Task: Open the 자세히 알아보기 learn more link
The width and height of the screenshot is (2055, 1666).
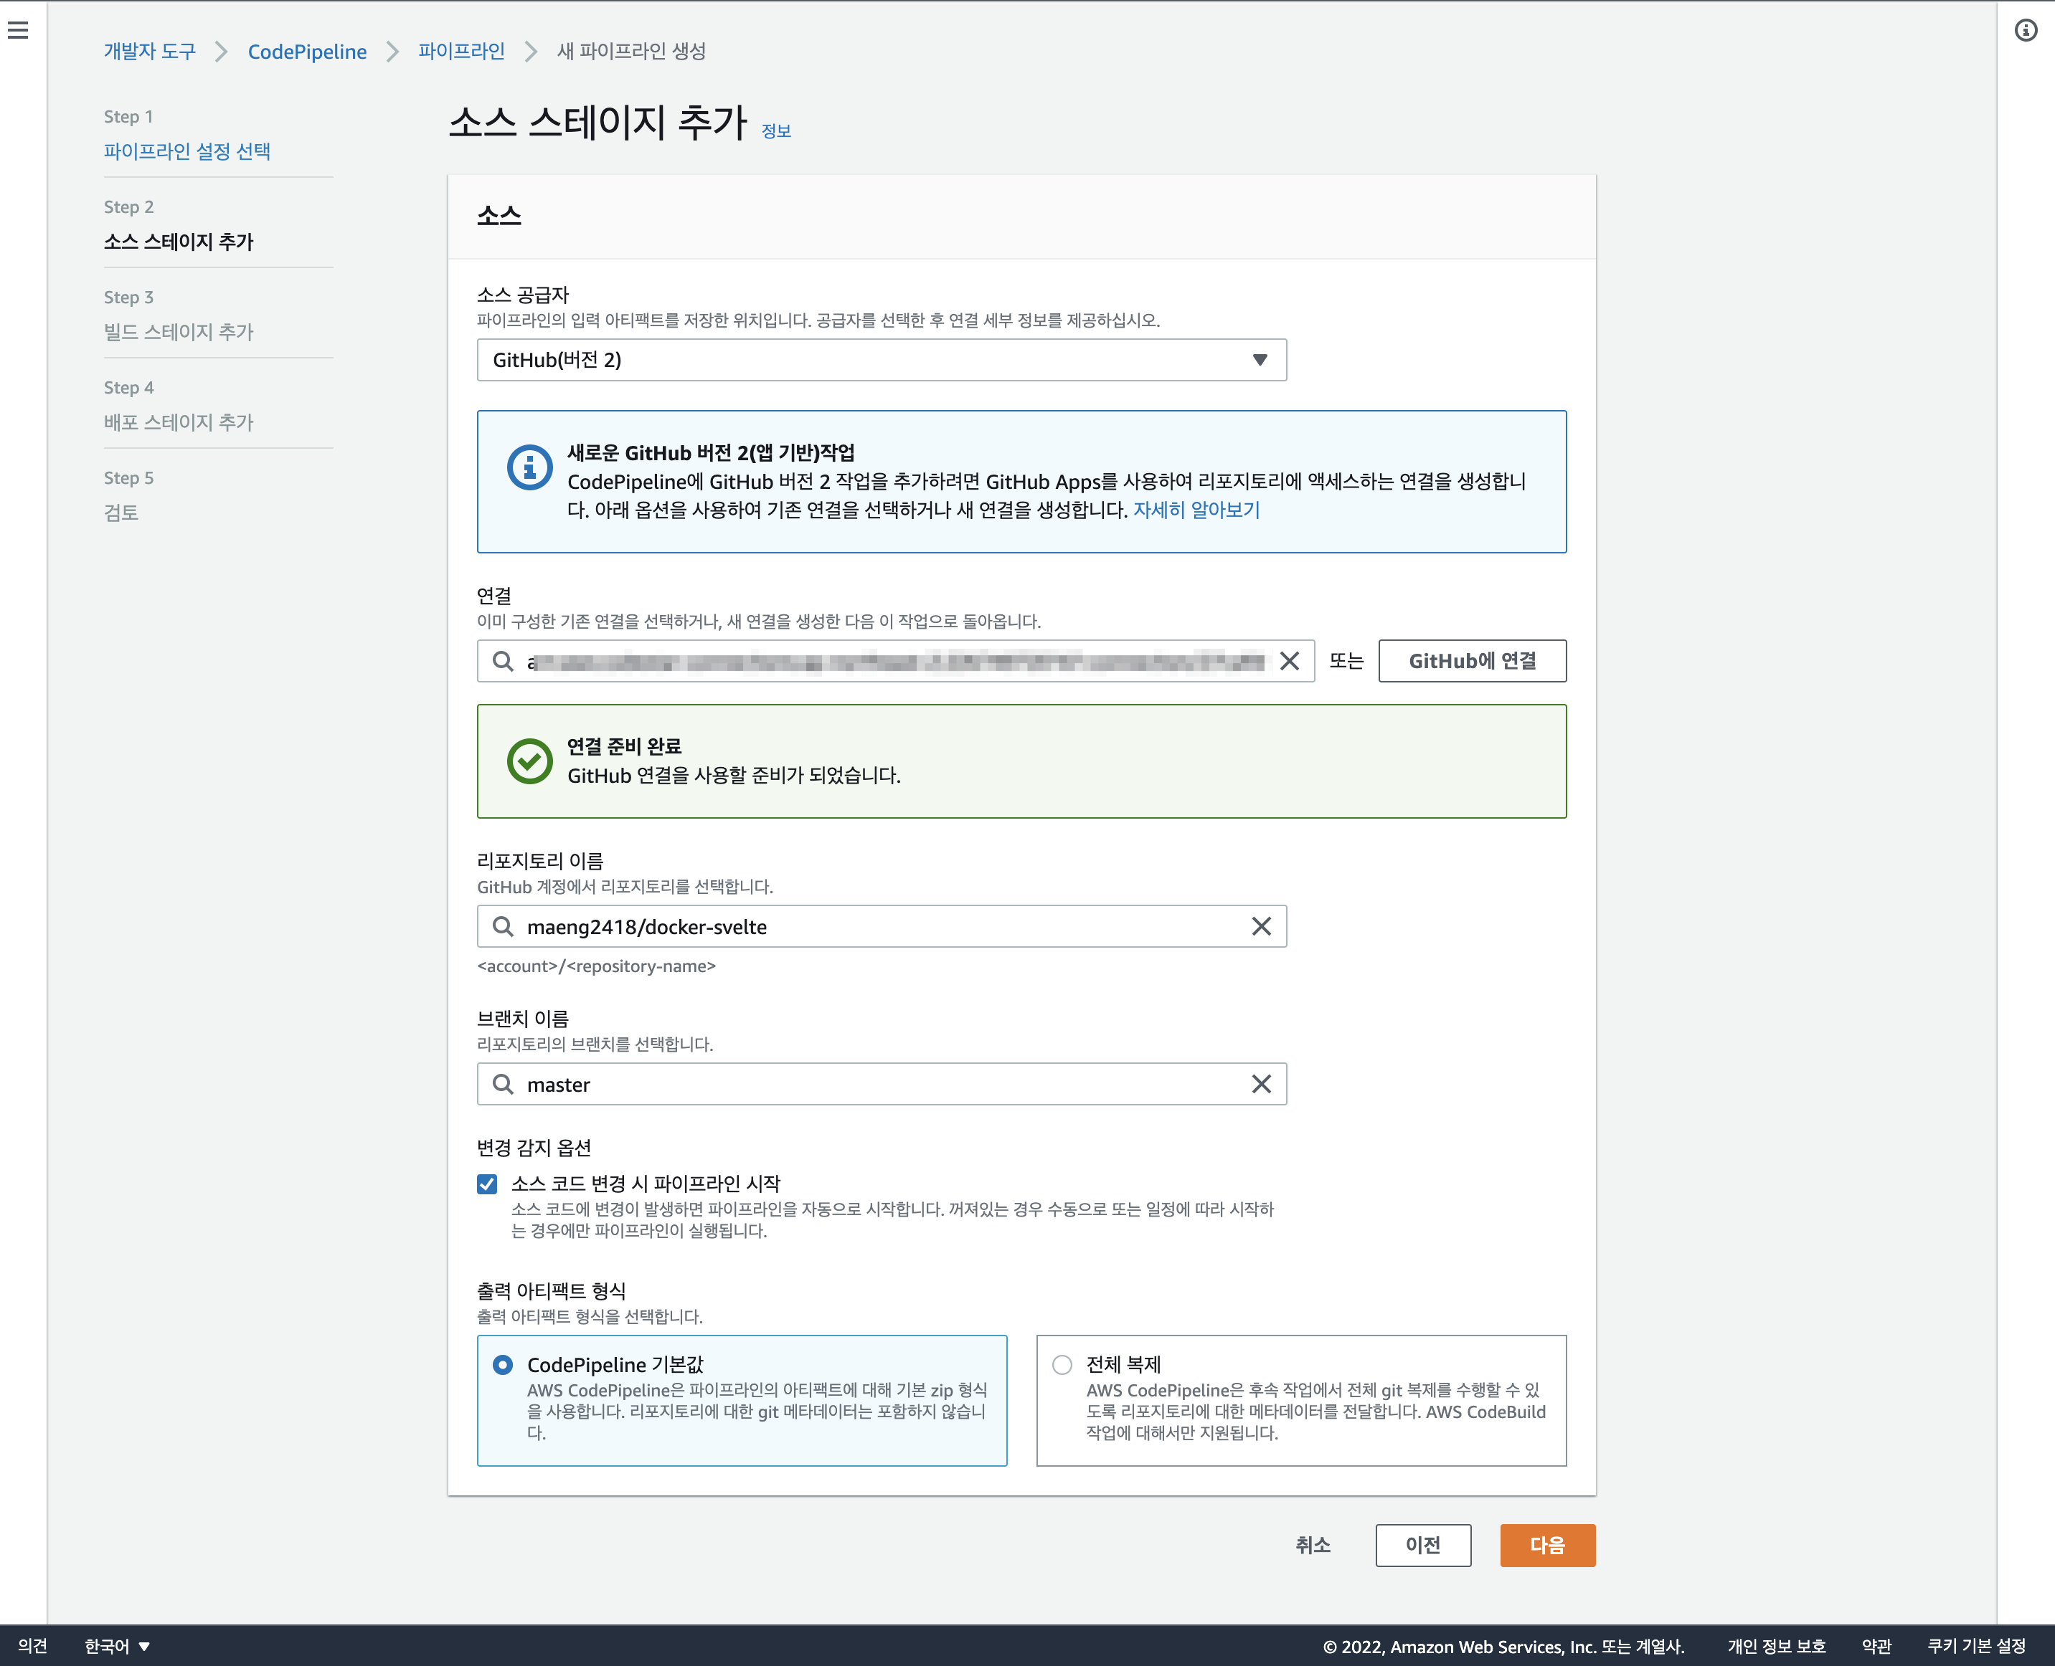Action: (1196, 510)
